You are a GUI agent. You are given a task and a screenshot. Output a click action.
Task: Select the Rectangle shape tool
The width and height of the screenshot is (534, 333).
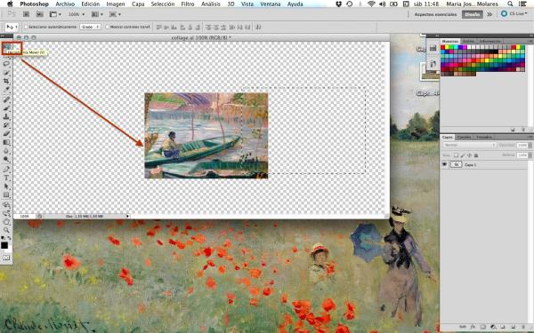tap(6, 194)
